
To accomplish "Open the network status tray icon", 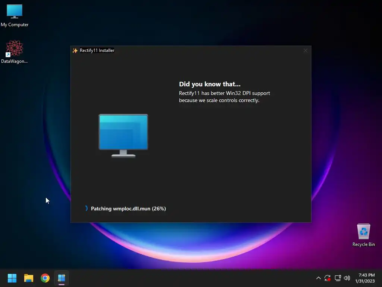I will click(338, 278).
